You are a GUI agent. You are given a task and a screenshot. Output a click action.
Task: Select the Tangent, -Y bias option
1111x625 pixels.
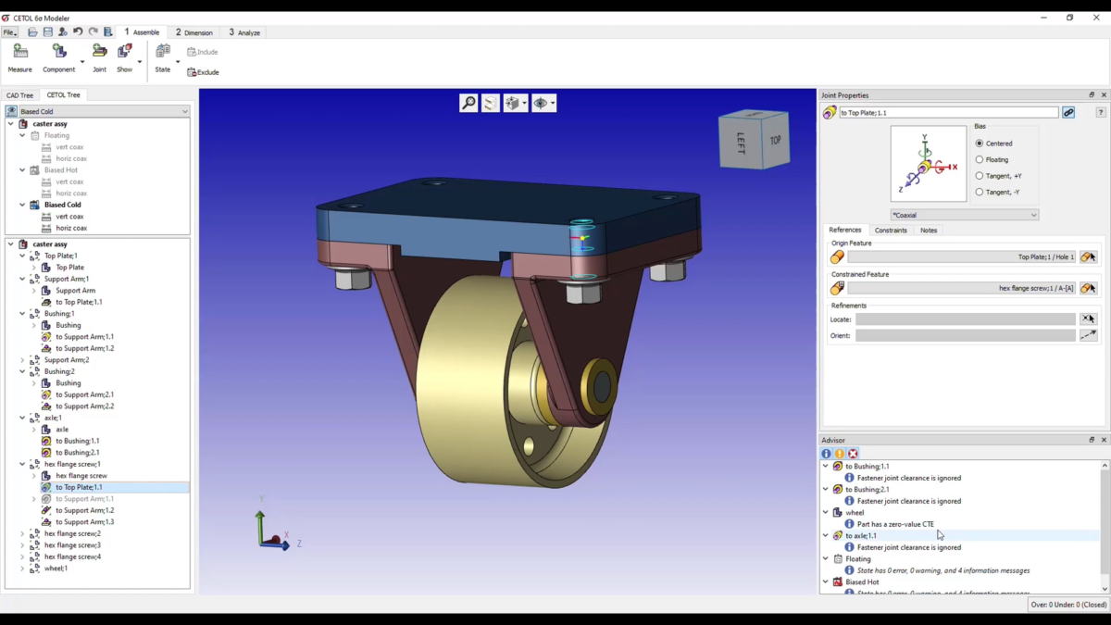click(980, 192)
